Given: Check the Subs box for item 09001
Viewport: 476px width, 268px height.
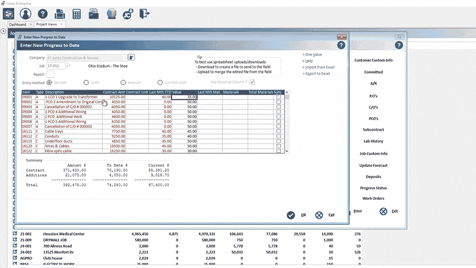Looking at the screenshot, I should 278,97.
